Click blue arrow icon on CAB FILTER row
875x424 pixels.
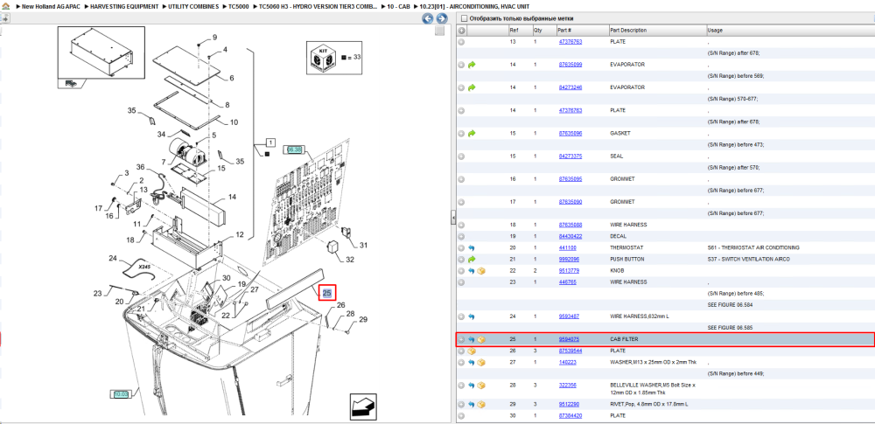472,339
